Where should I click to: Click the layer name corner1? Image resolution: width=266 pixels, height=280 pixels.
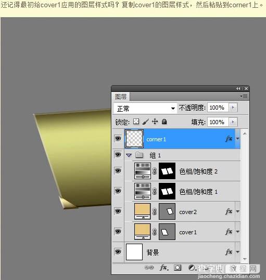(x=156, y=139)
